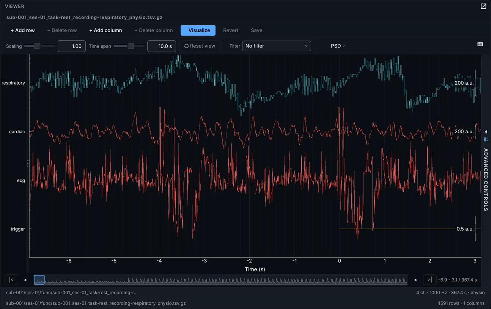Step the view forward with the right arrow
This screenshot has height=309, width=491.
[x=415, y=280]
